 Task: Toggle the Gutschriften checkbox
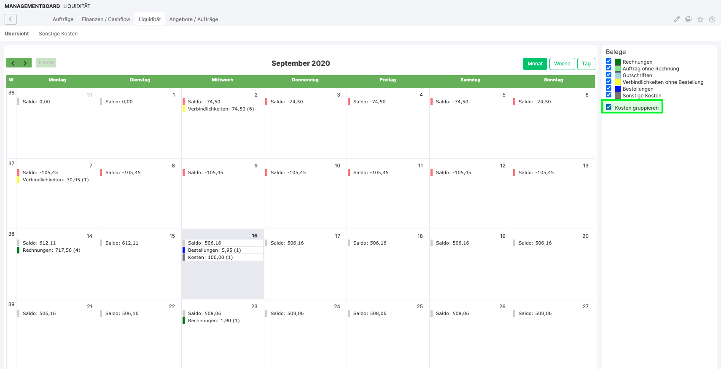608,75
